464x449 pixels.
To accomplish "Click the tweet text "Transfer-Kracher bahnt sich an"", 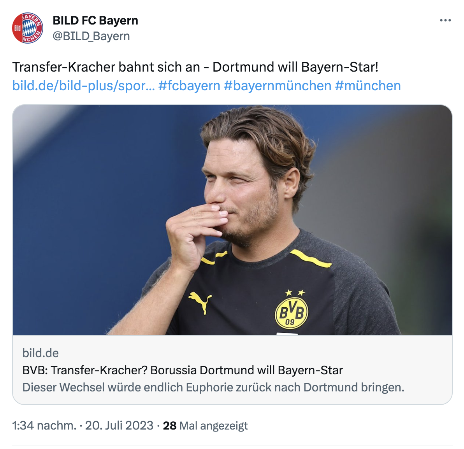I will 106,67.
